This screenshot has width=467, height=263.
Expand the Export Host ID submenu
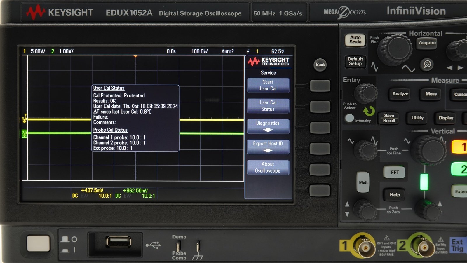[268, 147]
